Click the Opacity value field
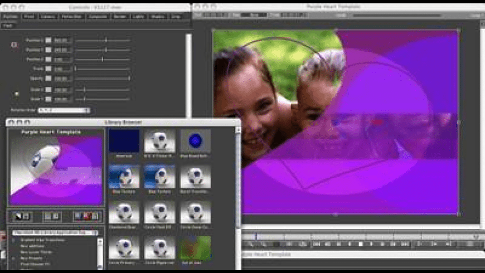 [x=62, y=79]
